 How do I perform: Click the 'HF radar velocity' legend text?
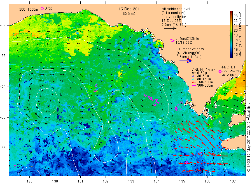(190, 49)
